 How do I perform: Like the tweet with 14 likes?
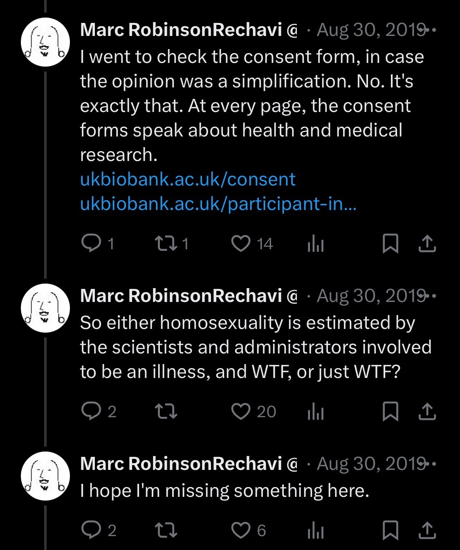pos(241,243)
